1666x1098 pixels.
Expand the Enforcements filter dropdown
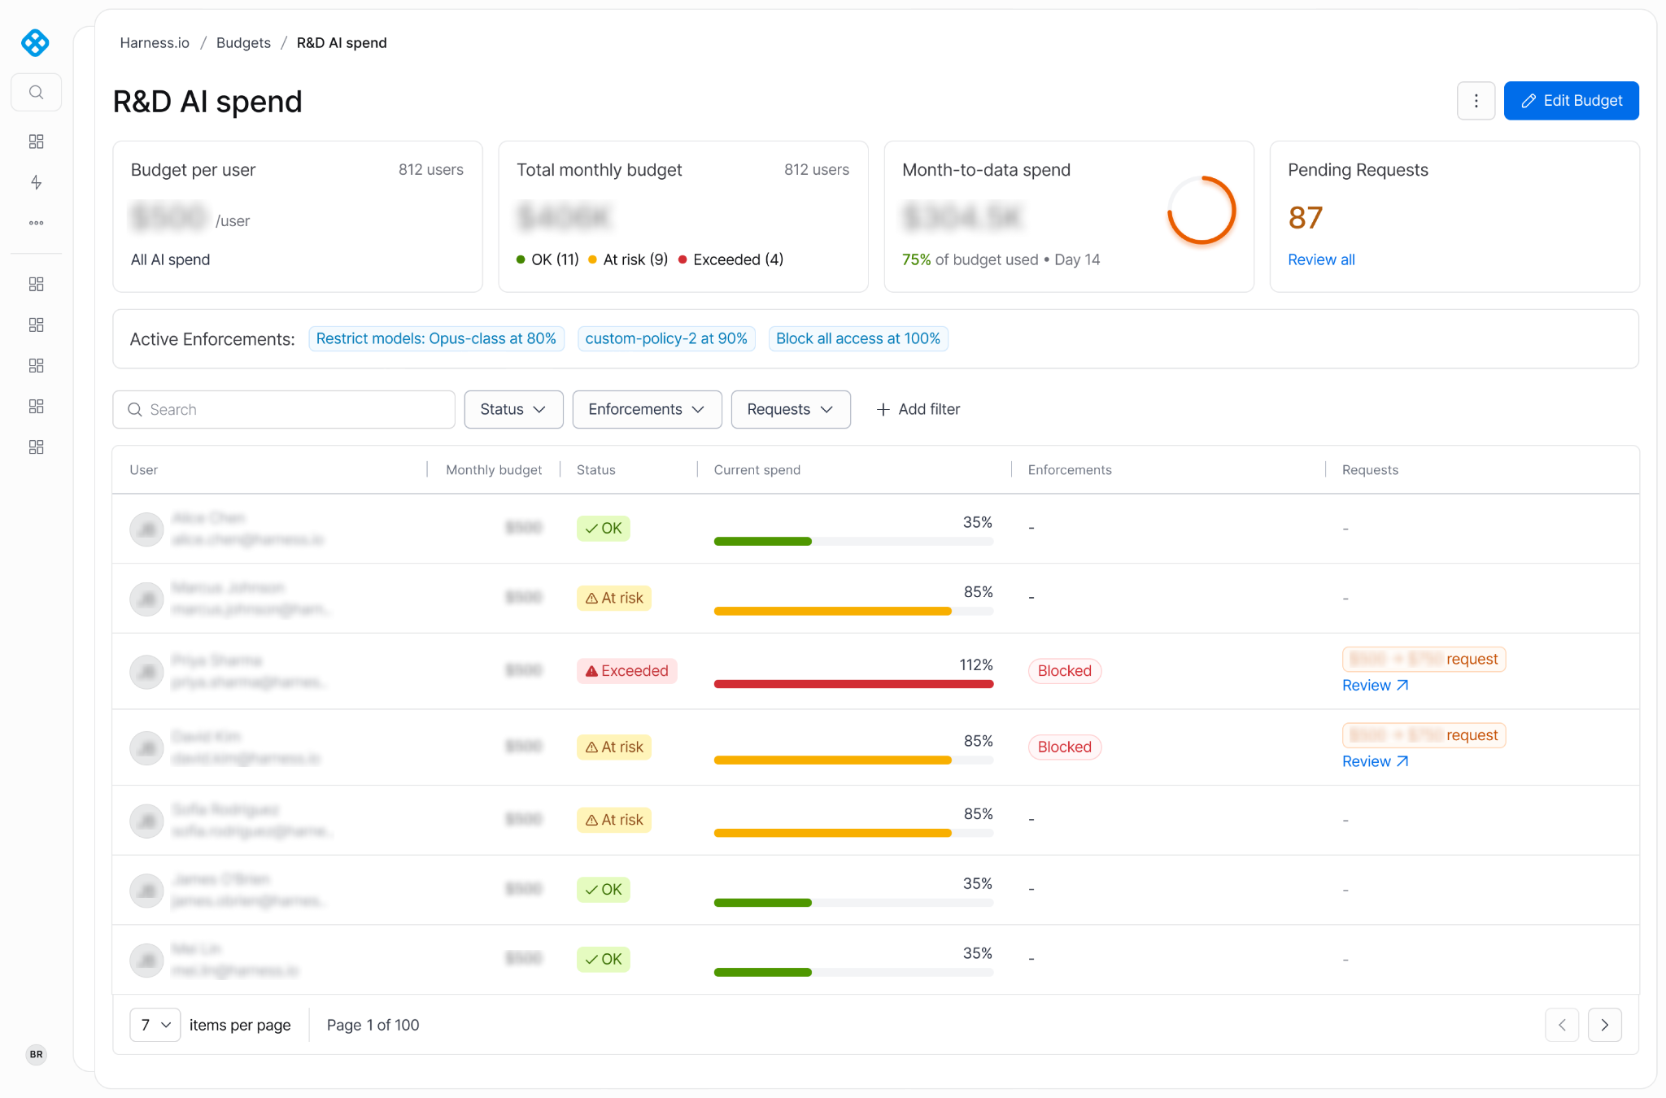point(647,409)
